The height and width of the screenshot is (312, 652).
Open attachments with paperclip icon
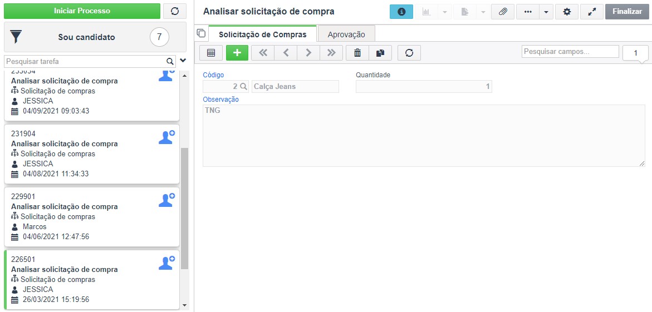point(503,12)
